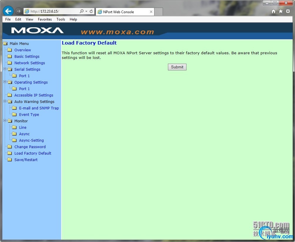Click the Accessible IP Settings folder icon
The width and height of the screenshot is (295, 242).
[10, 95]
